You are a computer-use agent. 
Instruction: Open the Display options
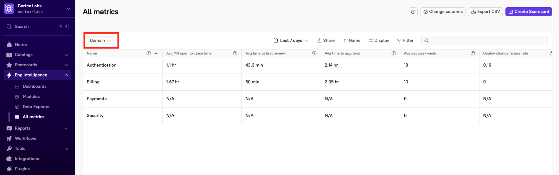click(379, 41)
